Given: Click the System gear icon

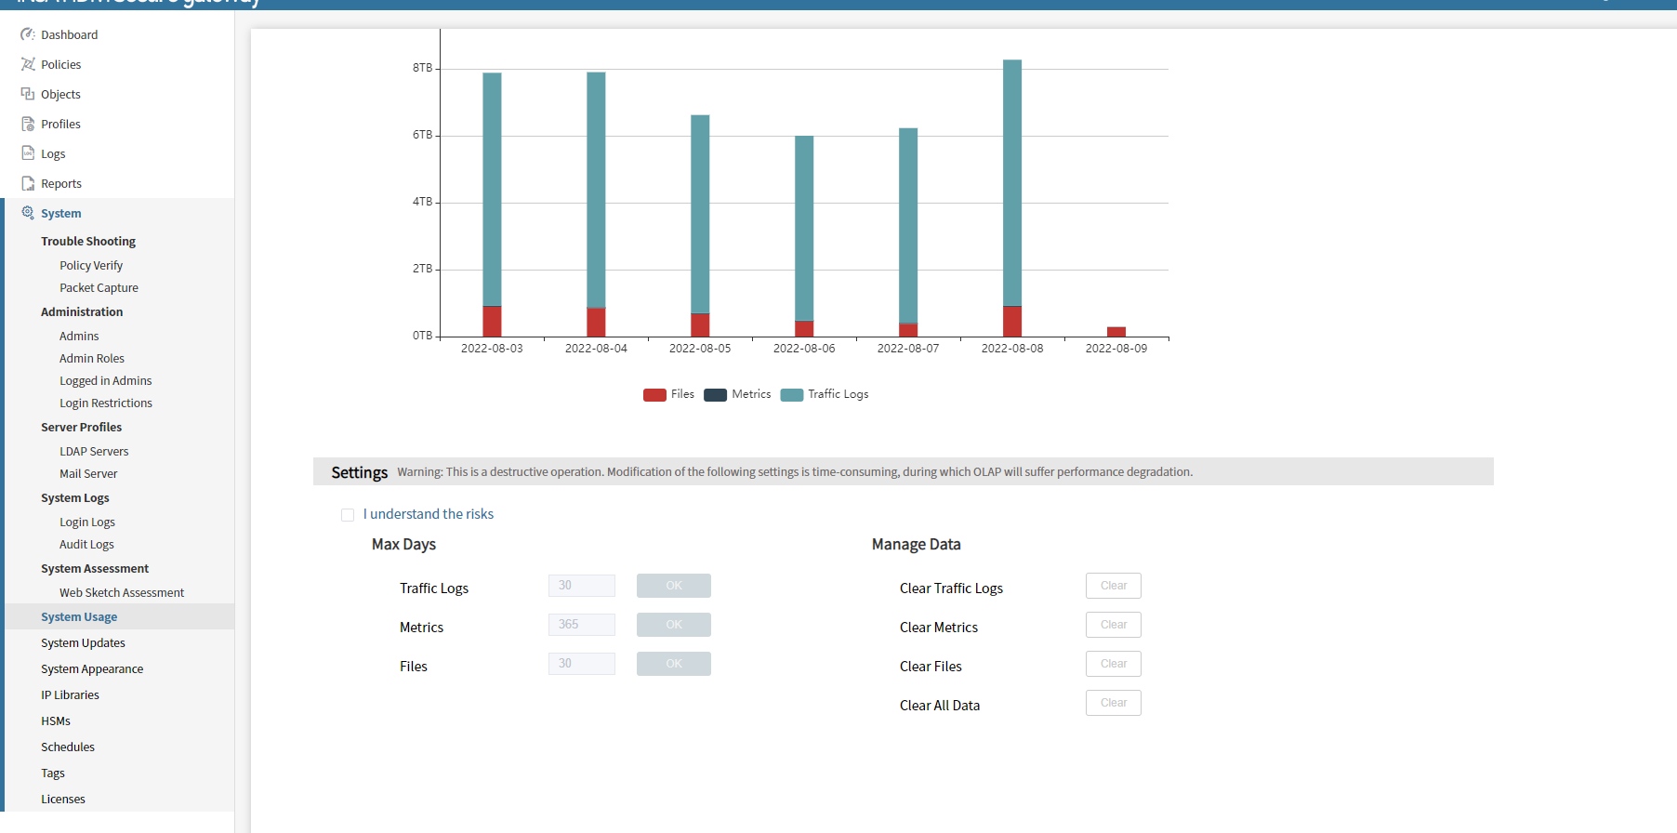Looking at the screenshot, I should pos(28,213).
